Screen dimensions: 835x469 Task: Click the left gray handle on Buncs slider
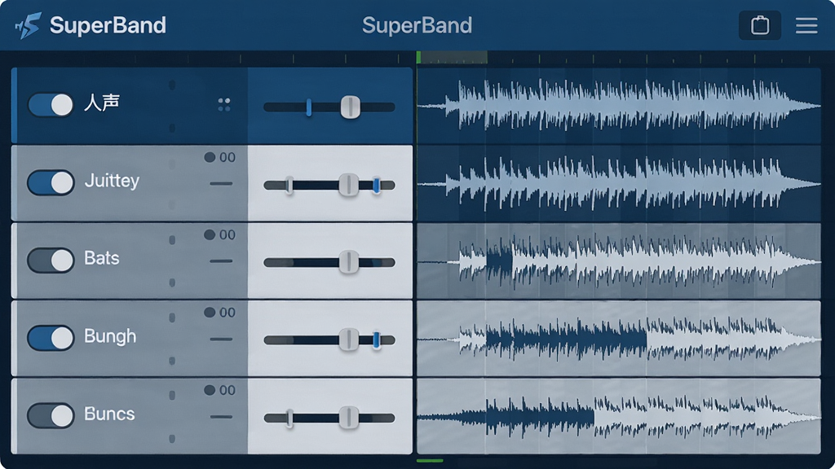click(x=289, y=418)
